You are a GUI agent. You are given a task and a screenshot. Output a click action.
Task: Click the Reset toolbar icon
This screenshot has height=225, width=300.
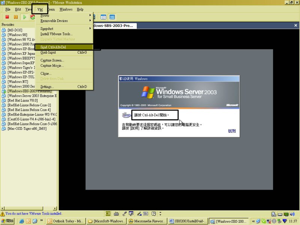(33, 17)
